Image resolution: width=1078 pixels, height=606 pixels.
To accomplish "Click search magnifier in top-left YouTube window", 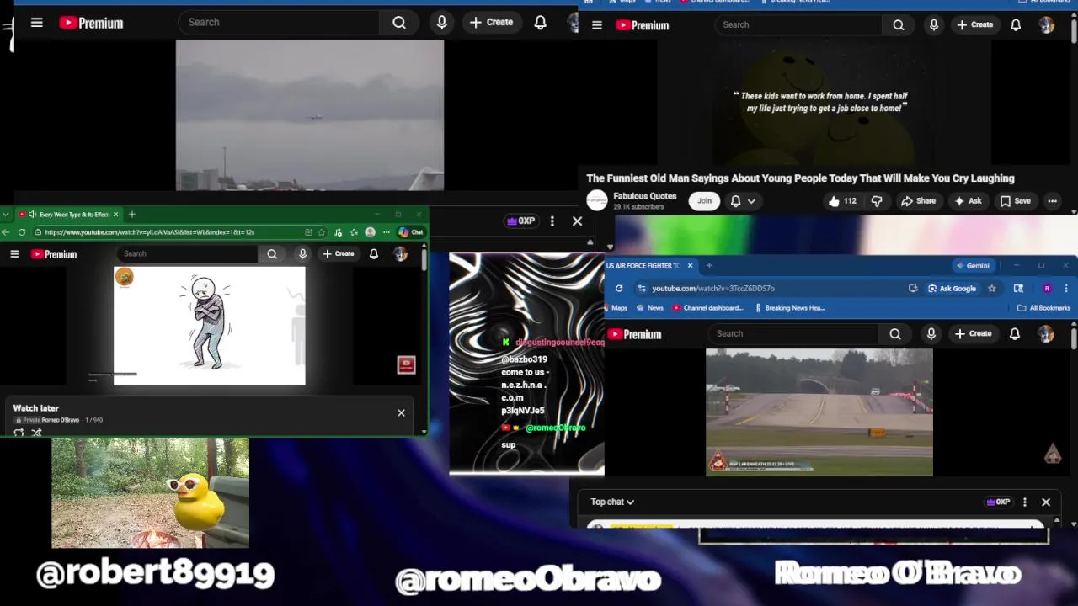I will [x=399, y=23].
